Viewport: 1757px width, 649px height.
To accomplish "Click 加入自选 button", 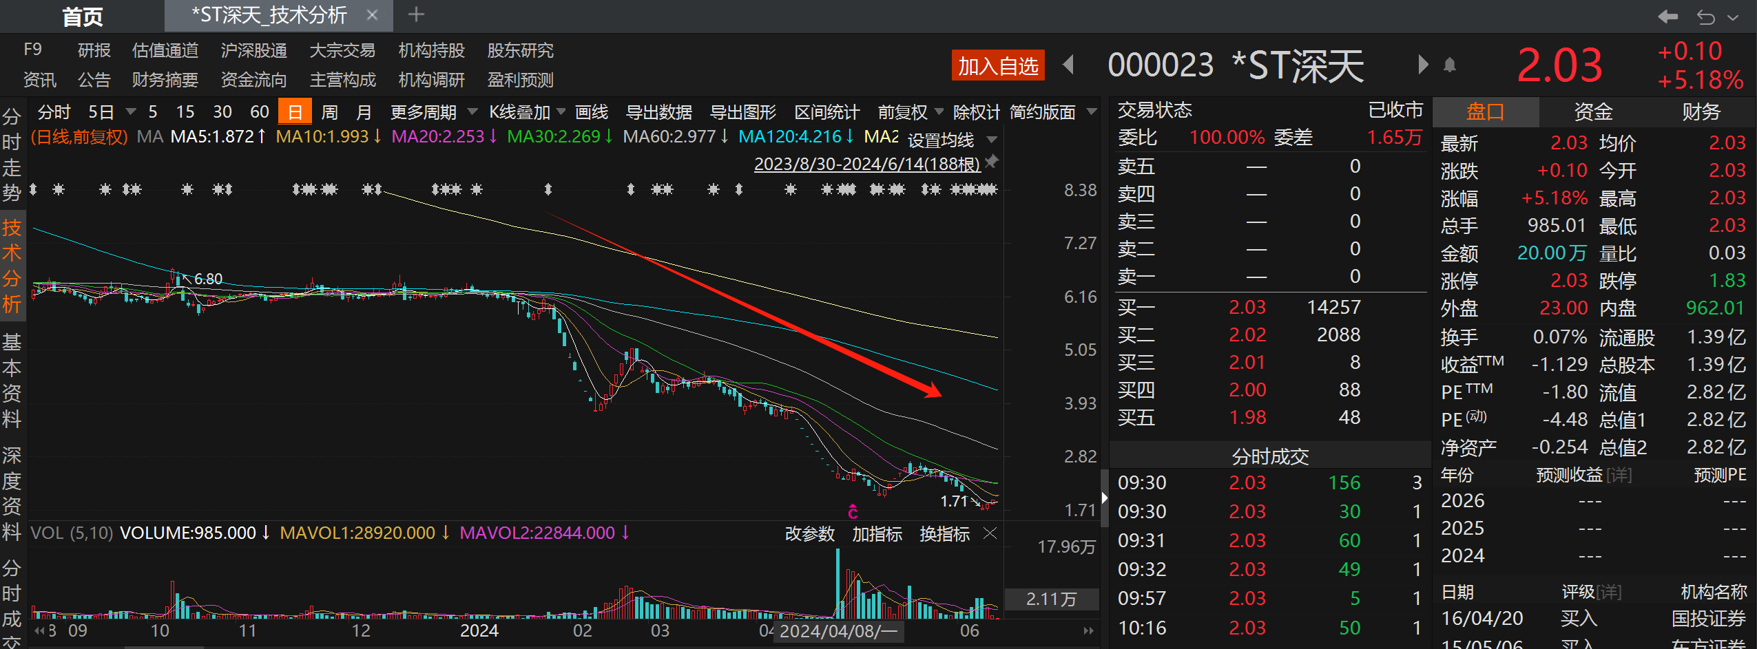I will 998,66.
